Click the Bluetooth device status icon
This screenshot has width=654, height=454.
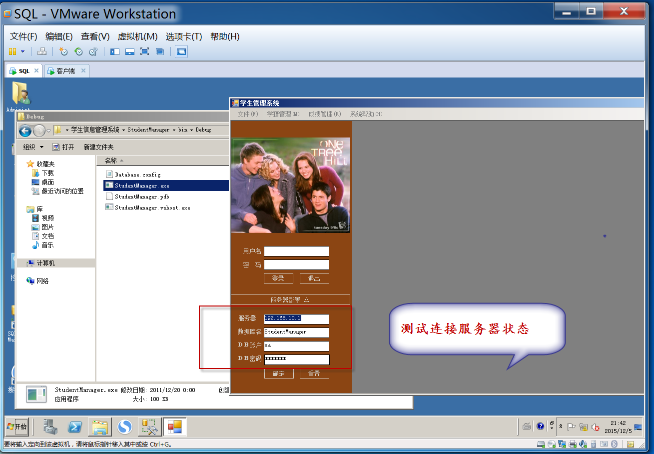coord(615,444)
